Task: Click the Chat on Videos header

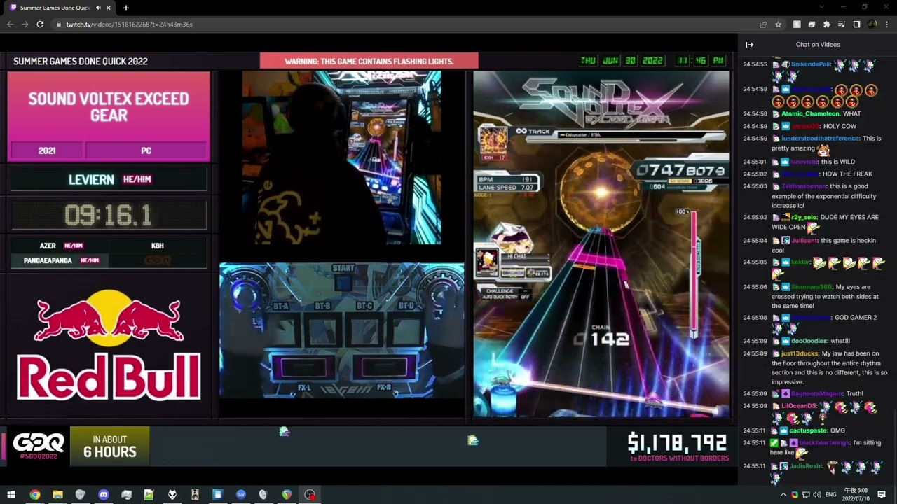Action: [817, 45]
